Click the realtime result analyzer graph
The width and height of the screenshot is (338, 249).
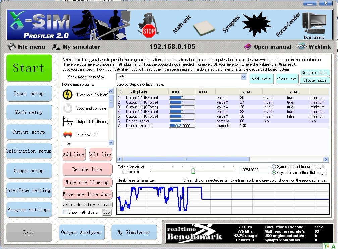223,199
